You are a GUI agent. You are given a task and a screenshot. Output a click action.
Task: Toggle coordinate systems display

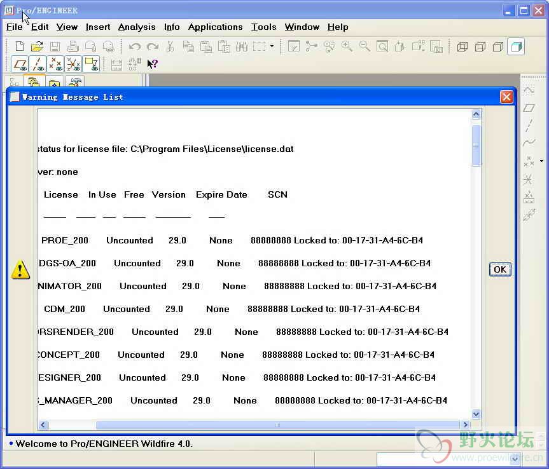[74, 64]
